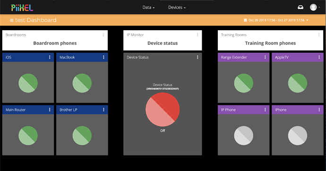
Task: Click the Off status text under red circle
Action: click(163, 131)
